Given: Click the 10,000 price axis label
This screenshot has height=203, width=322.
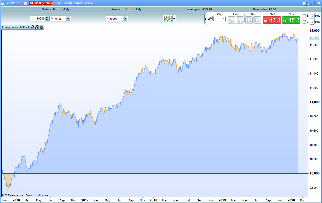Looking at the screenshot, I should coord(315,173).
